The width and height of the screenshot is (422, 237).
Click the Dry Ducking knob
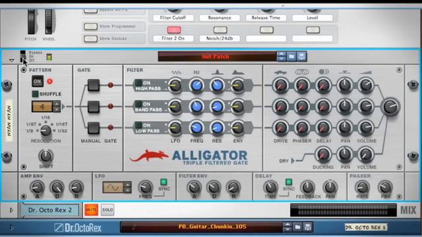[x=323, y=154]
